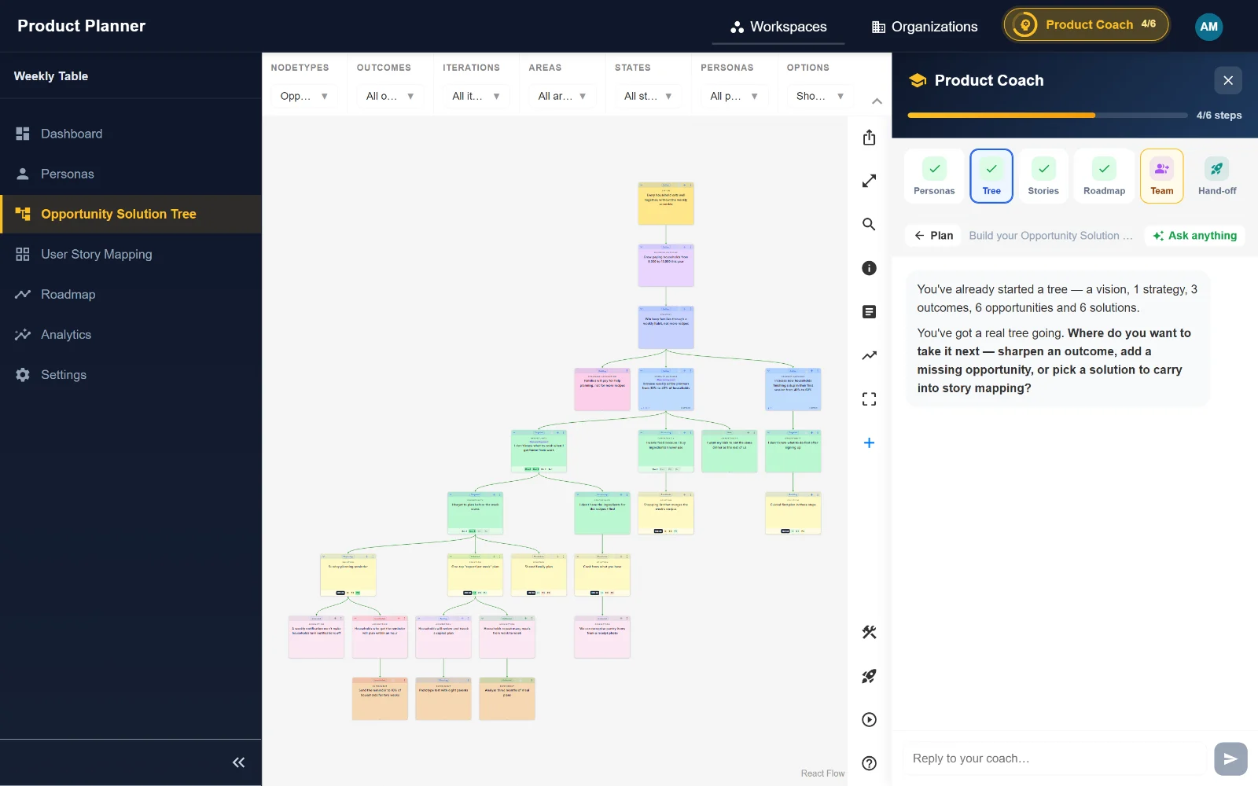The width and height of the screenshot is (1258, 786).
Task: Open the Outcomes filter dropdown
Action: (x=390, y=96)
